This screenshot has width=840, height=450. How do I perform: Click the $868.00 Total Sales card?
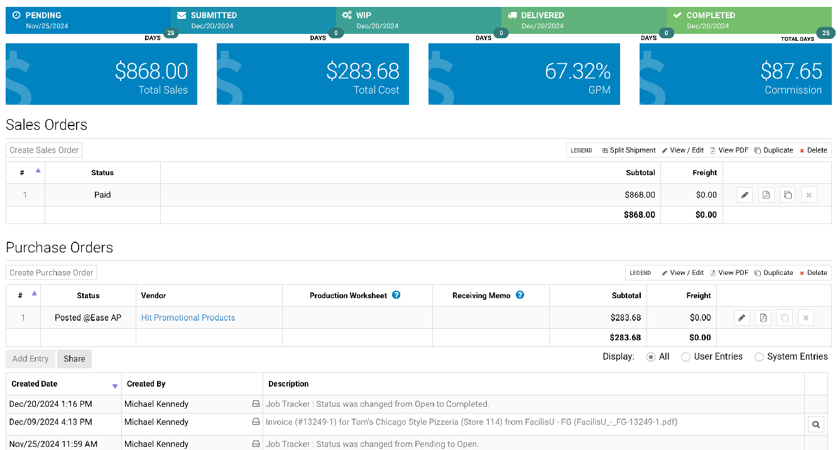point(101,74)
